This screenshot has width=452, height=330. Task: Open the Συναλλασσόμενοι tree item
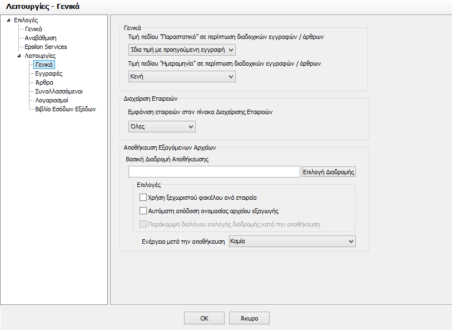point(59,91)
